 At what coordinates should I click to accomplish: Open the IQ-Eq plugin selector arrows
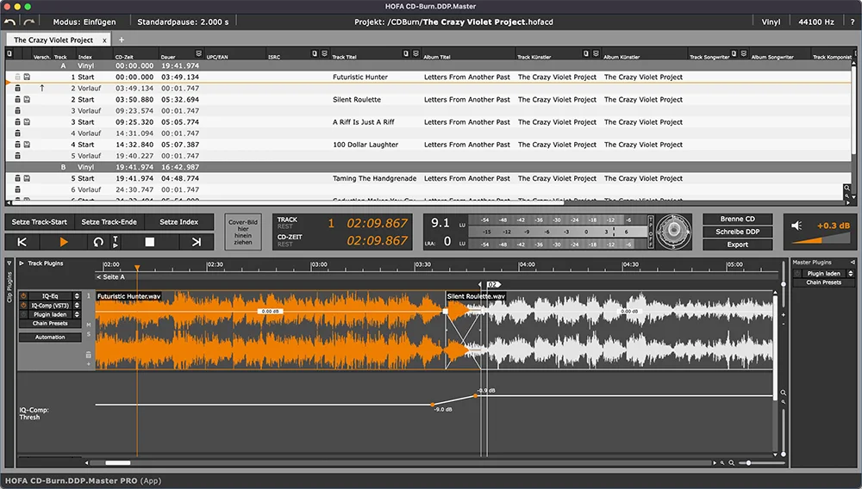click(x=77, y=296)
